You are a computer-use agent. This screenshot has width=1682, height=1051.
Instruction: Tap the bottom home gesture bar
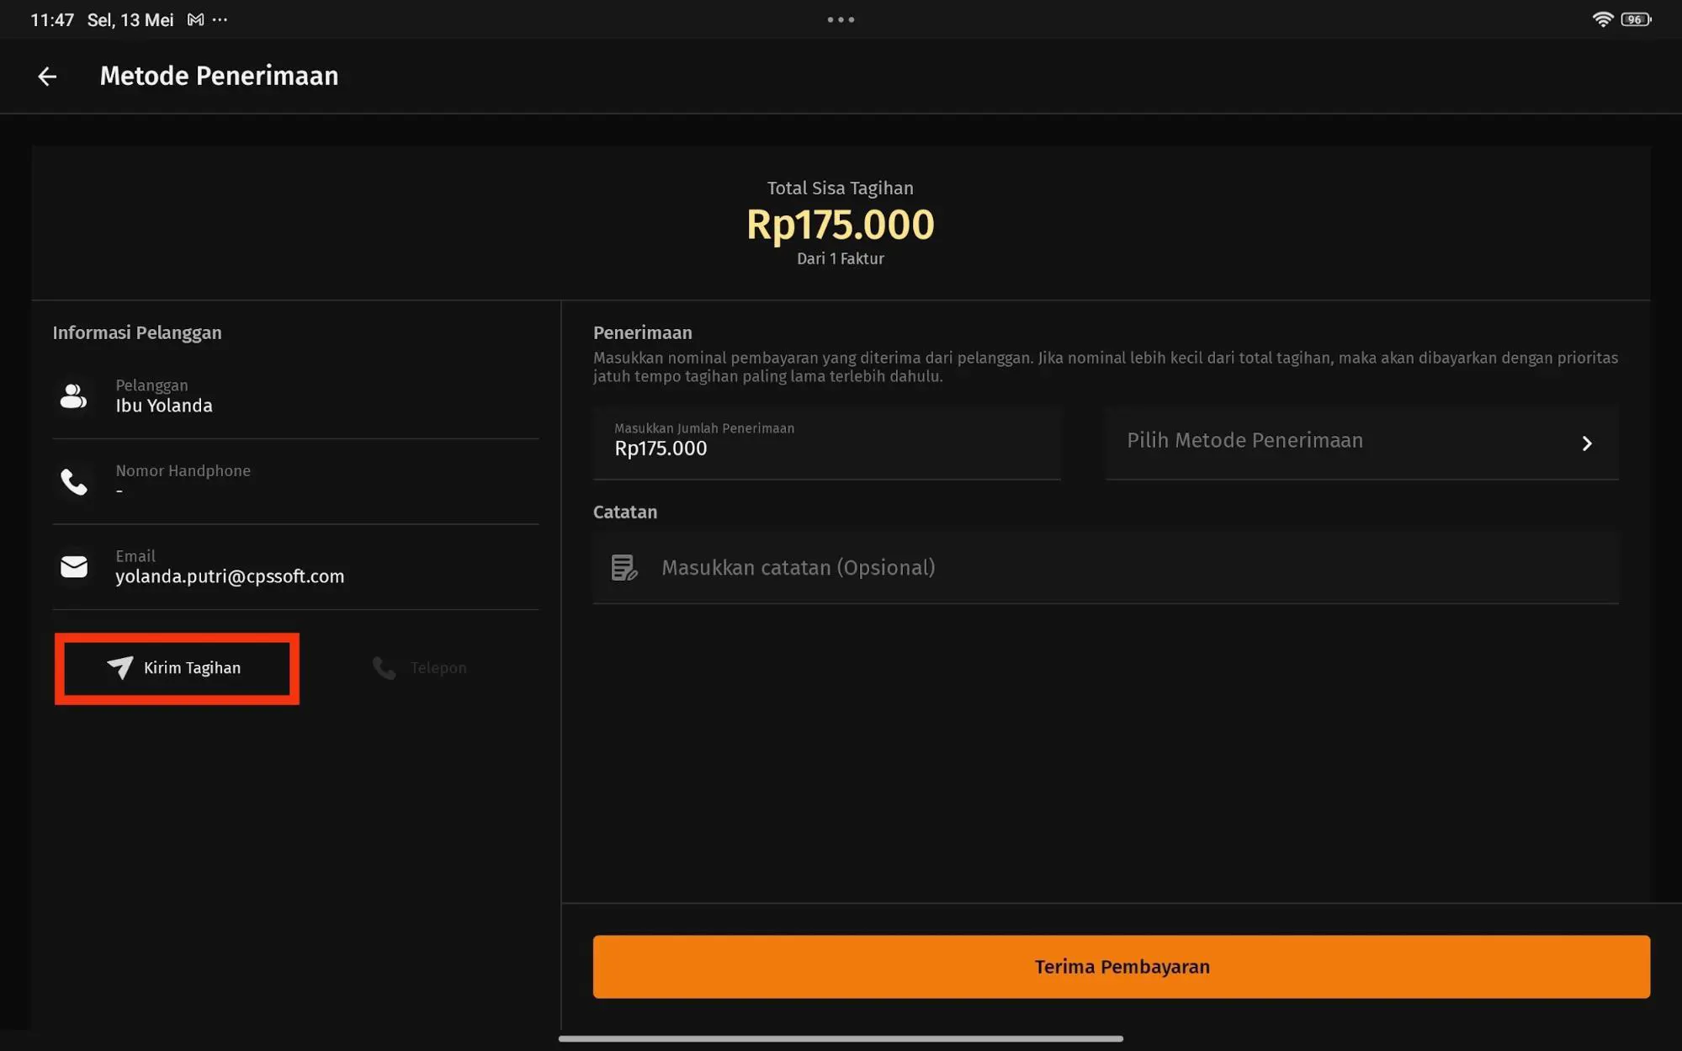pyautogui.click(x=841, y=1038)
